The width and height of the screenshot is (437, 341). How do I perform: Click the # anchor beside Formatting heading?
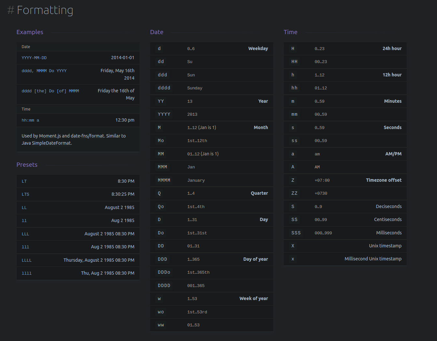pos(11,10)
